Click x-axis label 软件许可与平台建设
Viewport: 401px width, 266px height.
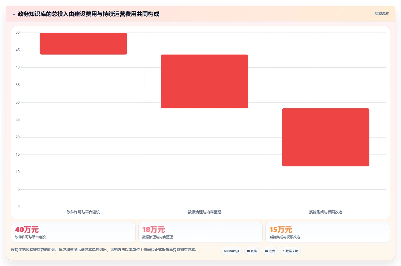point(83,212)
